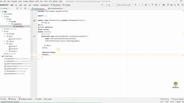Select settings.gradle in project tree
This screenshot has height=103, width=184.
11,71
